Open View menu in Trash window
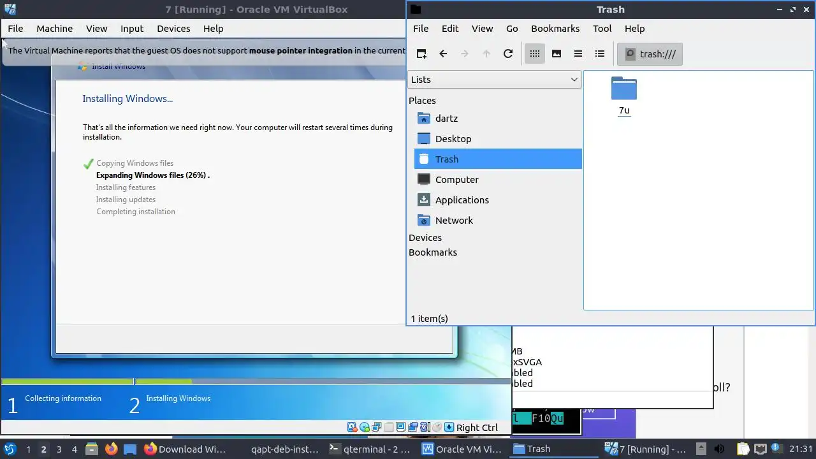 (482, 28)
